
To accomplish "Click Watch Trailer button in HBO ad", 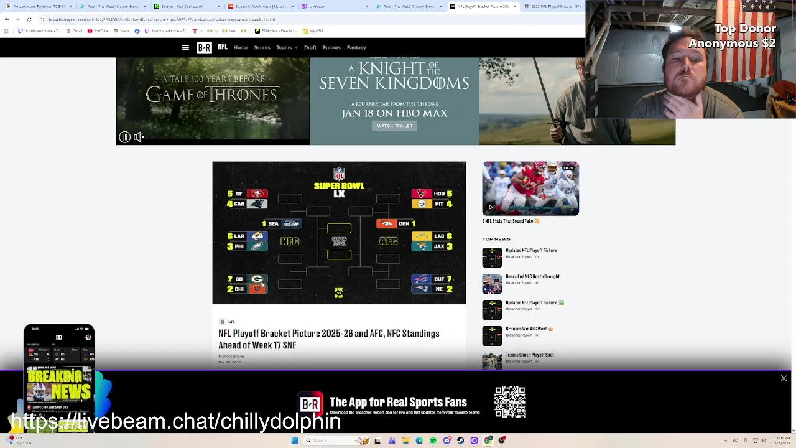I will (394, 126).
